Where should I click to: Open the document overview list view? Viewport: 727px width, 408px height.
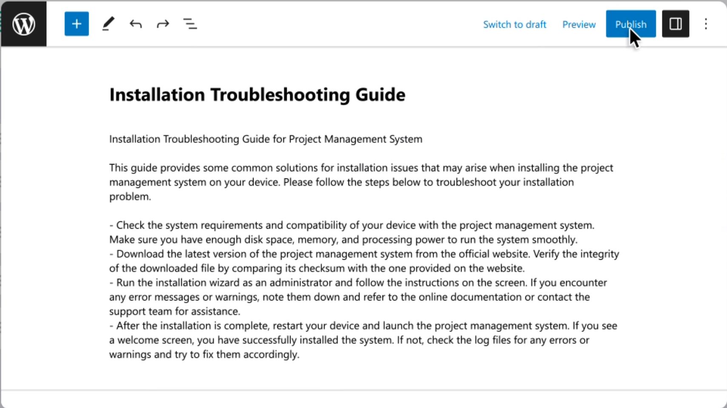[190, 24]
